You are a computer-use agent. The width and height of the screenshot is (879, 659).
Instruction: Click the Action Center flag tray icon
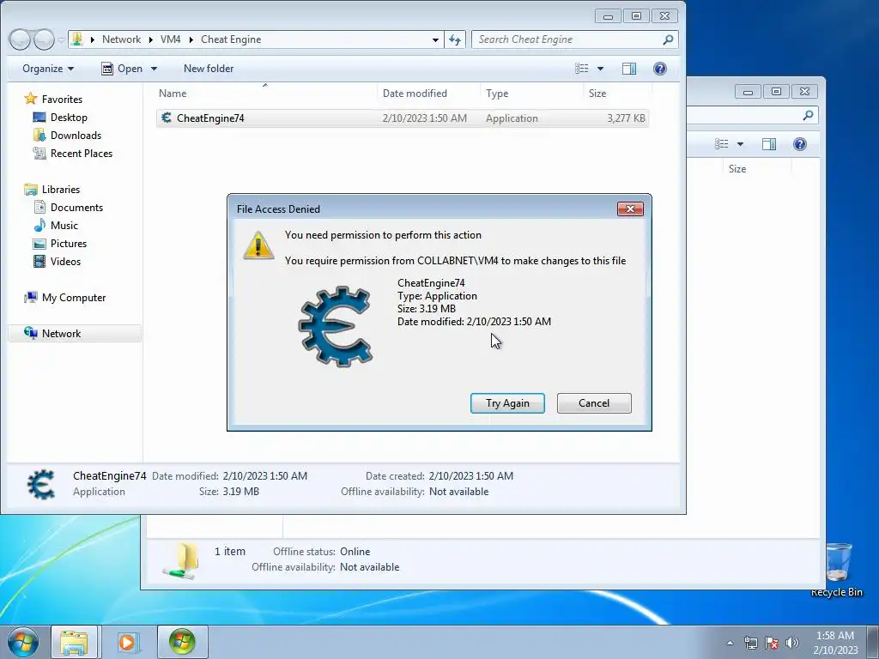772,643
